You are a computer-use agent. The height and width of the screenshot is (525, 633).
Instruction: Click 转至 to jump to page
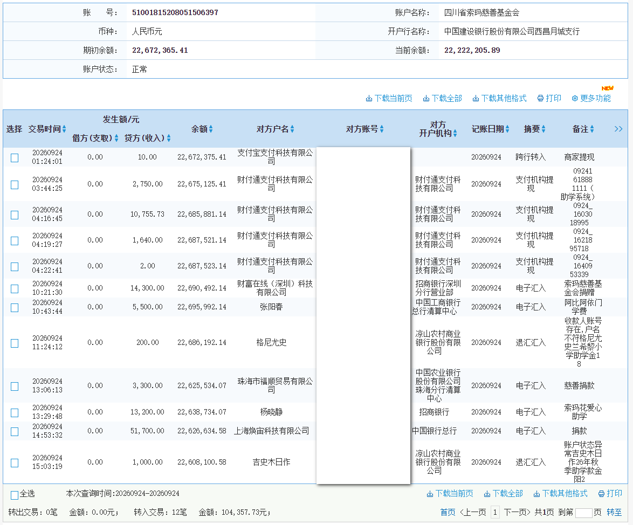(x=614, y=513)
